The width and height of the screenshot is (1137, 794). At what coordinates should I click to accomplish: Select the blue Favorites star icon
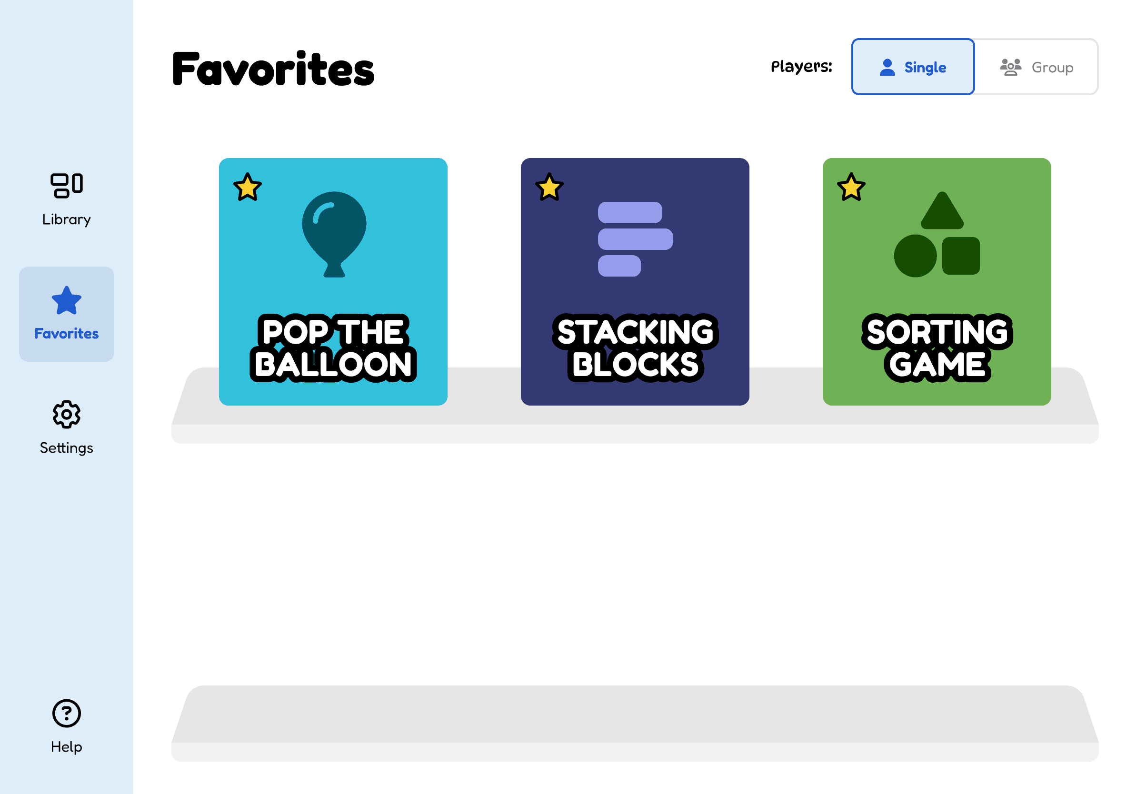pos(66,300)
